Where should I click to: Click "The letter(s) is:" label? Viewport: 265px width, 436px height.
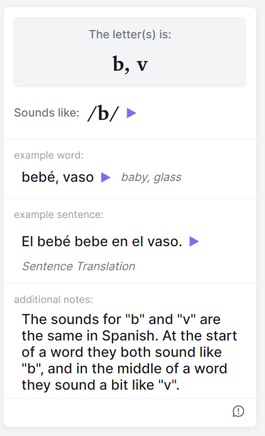tap(130, 34)
